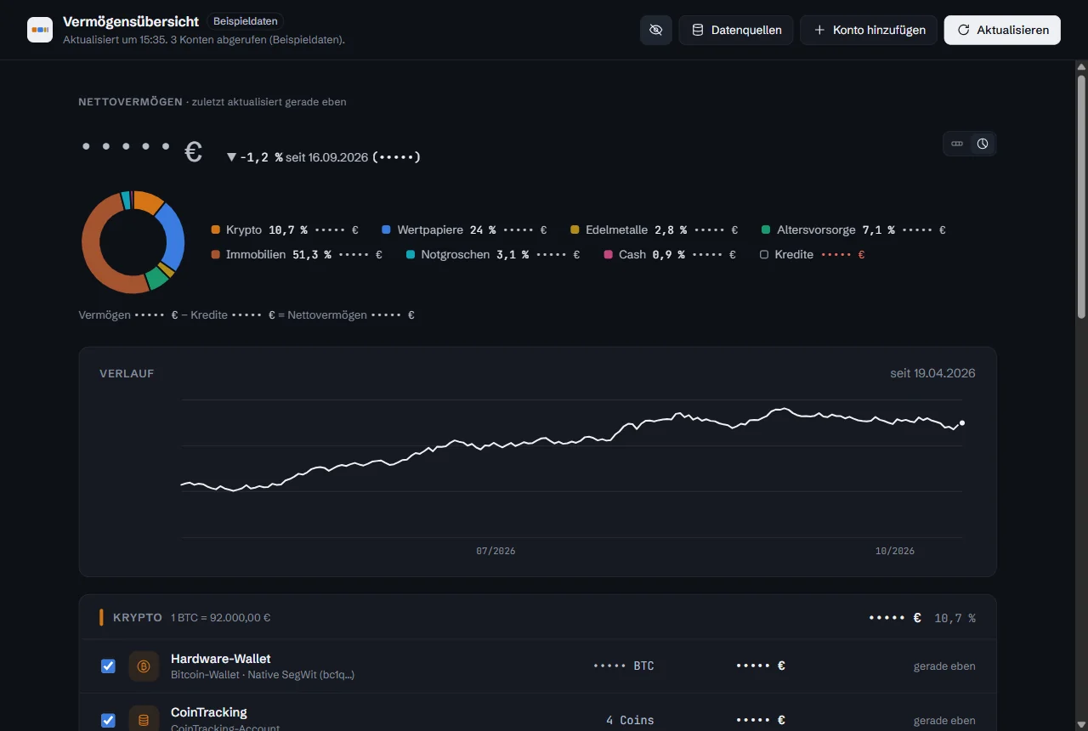This screenshot has height=731, width=1088.
Task: Click the empty Kredite legend box
Action: click(764, 255)
